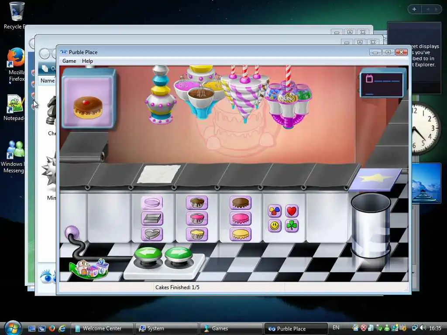Click the red security alert tray icon
447x335 pixels.
tap(363, 328)
